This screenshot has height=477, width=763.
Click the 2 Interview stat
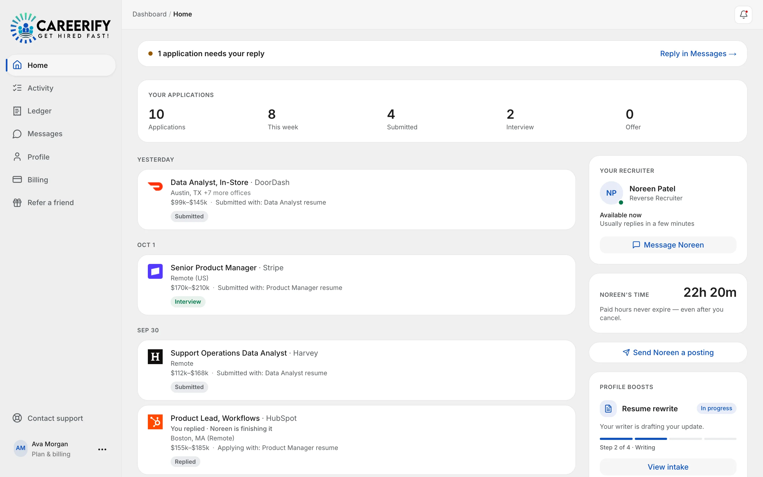pyautogui.click(x=520, y=119)
